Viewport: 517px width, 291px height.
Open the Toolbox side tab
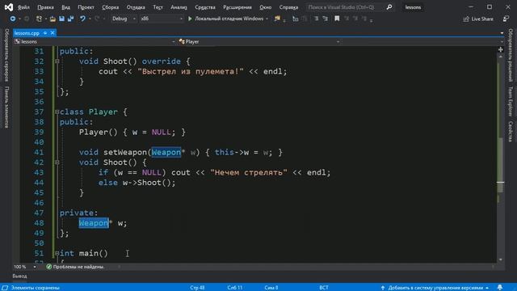(x=6, y=107)
